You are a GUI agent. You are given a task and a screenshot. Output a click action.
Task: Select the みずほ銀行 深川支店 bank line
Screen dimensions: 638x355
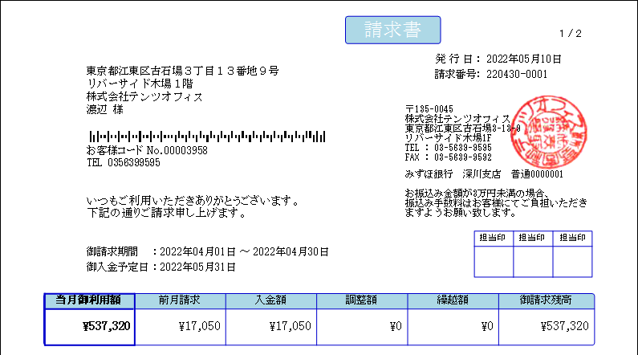pos(484,173)
